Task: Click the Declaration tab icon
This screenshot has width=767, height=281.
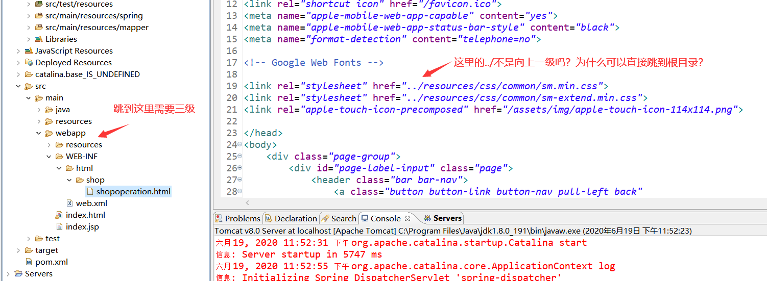Action: [x=269, y=218]
